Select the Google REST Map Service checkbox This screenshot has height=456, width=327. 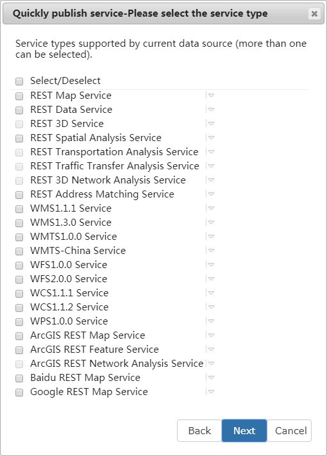19,393
